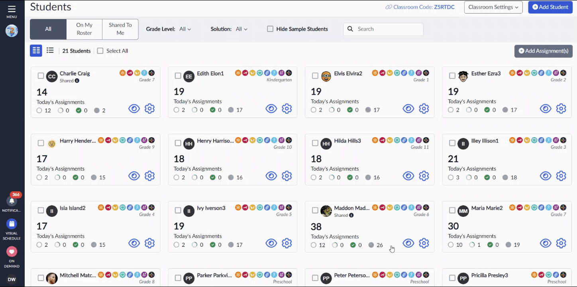Select Pricilla Presley3 checkbox
This screenshot has height=287, width=577.
[x=452, y=278]
